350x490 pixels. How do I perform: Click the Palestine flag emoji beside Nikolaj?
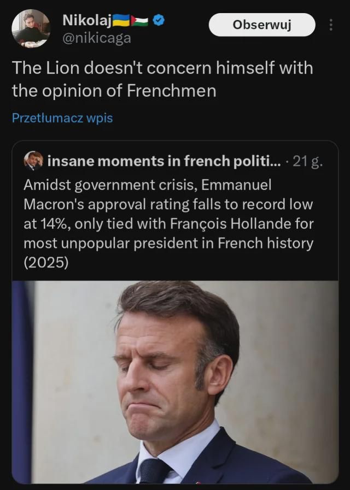tap(140, 21)
